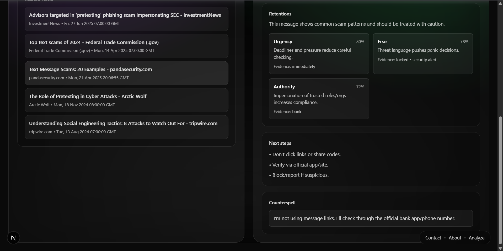Go to the Contact page link

(433, 238)
